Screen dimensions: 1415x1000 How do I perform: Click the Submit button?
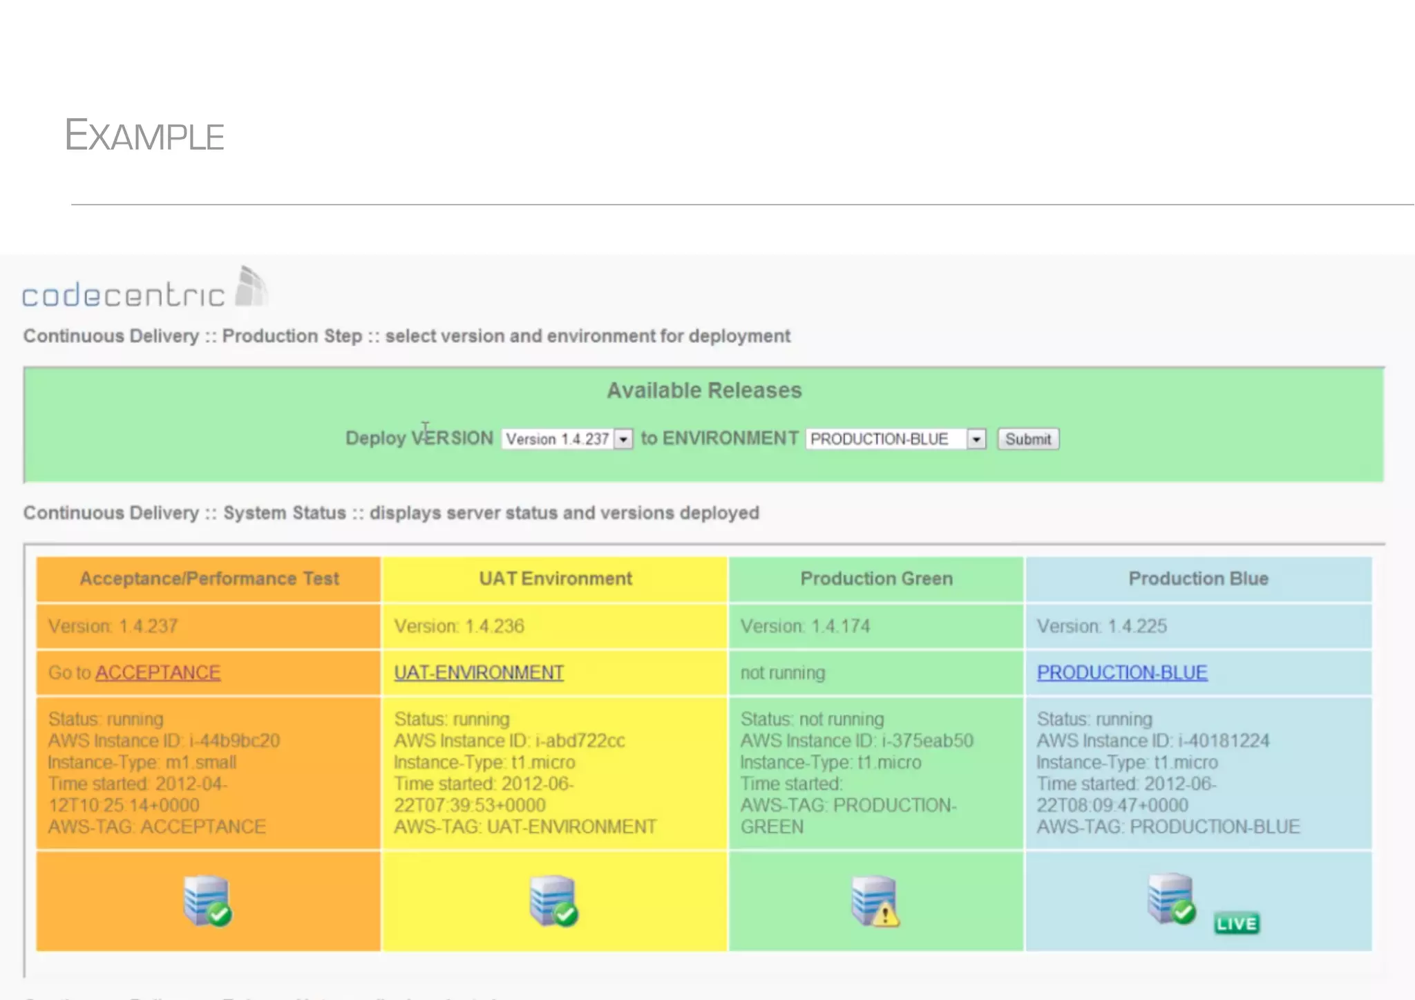(1028, 439)
